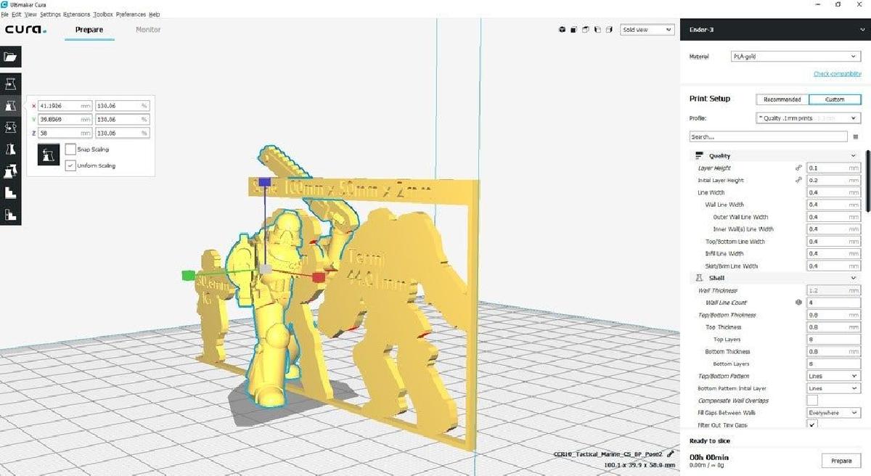Click the 3D view cube camera icon

coord(562,30)
